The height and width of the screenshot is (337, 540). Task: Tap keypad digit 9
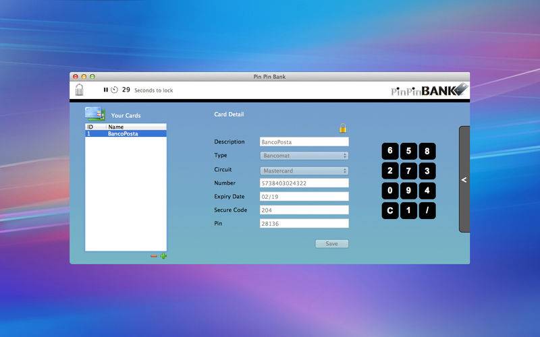(408, 191)
